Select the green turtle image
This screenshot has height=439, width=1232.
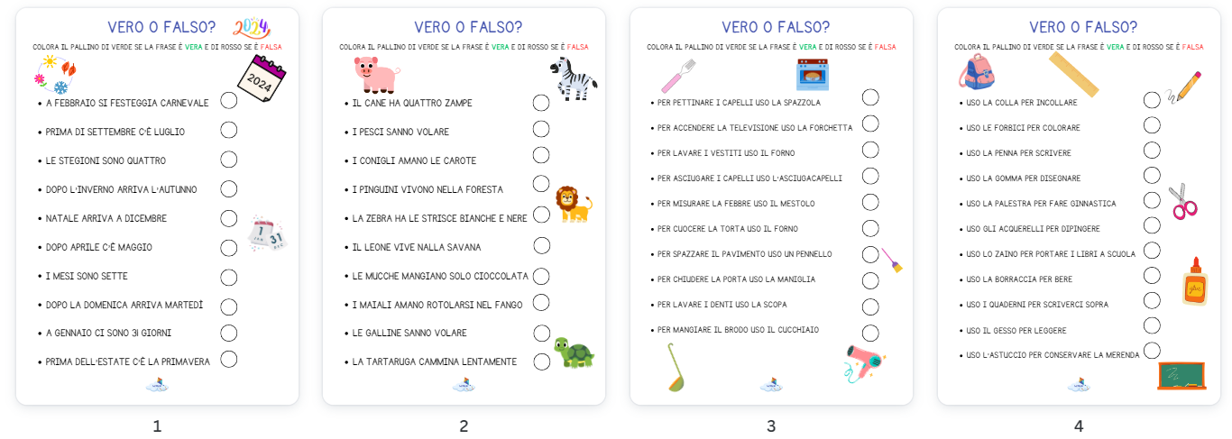(x=574, y=352)
